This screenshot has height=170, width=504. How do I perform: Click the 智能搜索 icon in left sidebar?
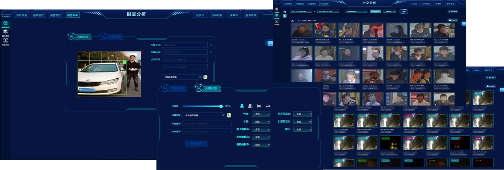(5, 24)
